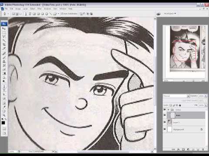Viewport: 209px width, 156px height.
Task: Choose the Rectangle shape in options bar
Action: coord(34,14)
